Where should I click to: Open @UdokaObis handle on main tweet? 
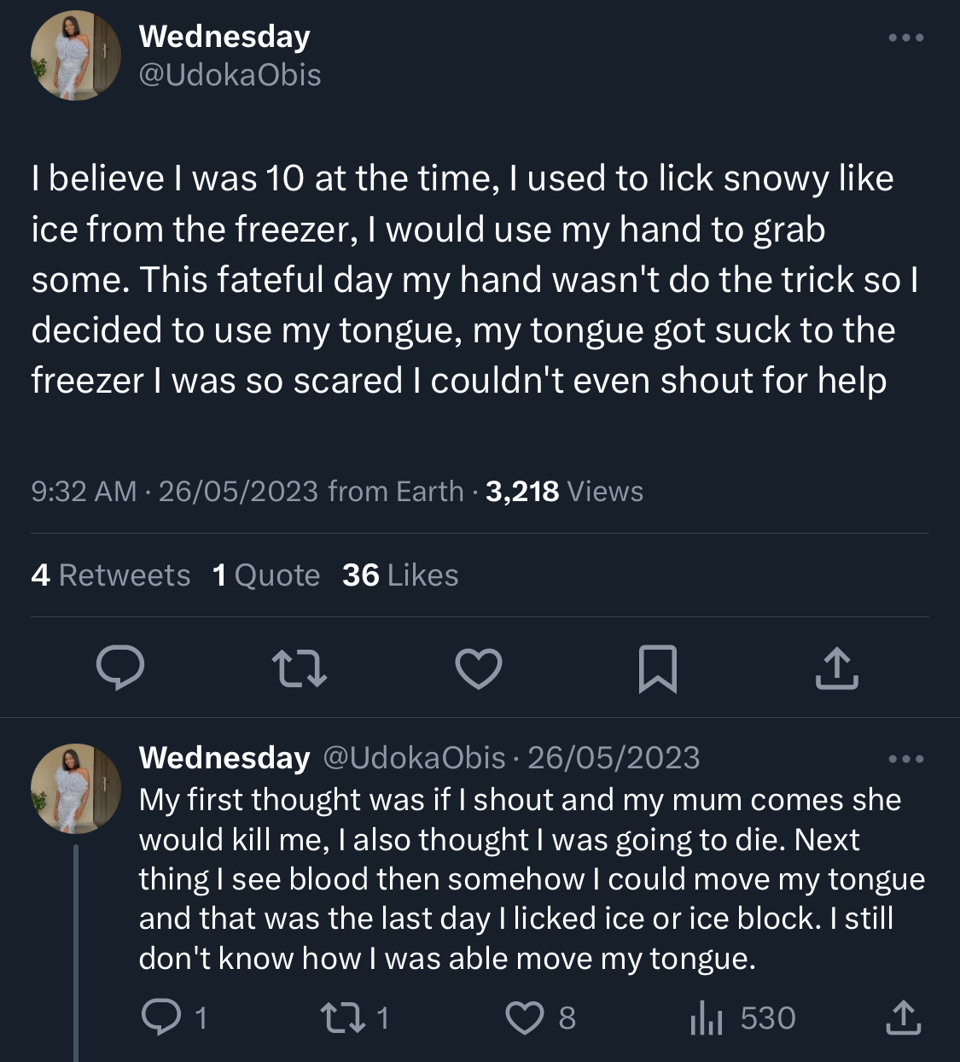[x=230, y=75]
